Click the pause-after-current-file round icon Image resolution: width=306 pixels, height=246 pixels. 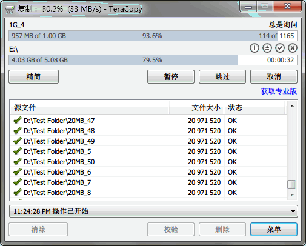(254, 48)
